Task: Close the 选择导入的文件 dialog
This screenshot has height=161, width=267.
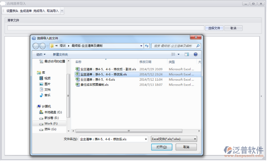Action: [196, 37]
